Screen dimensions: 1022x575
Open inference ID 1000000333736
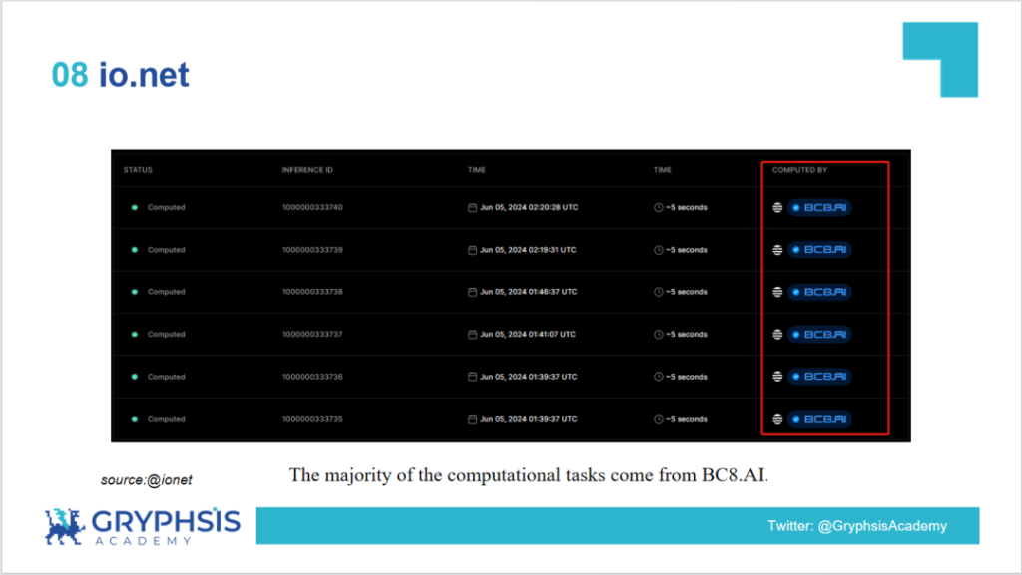[x=312, y=377]
